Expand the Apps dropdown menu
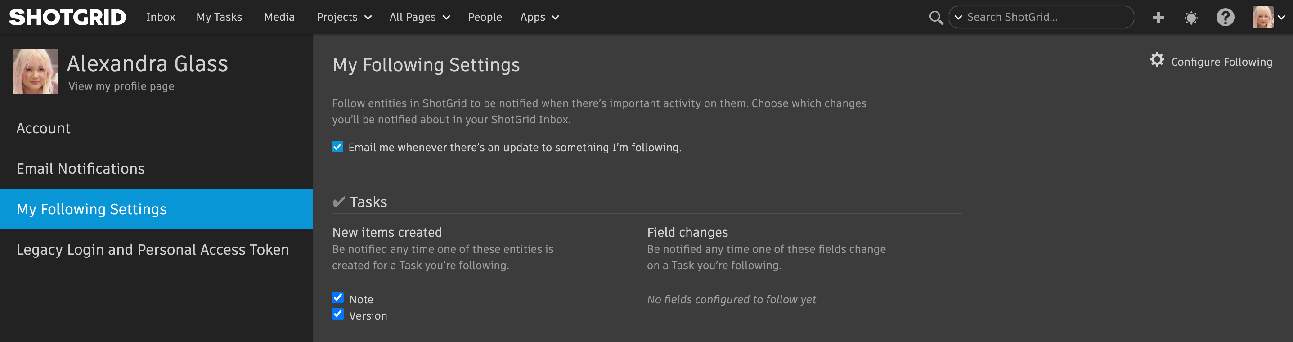Image resolution: width=1293 pixels, height=342 pixels. [x=539, y=17]
